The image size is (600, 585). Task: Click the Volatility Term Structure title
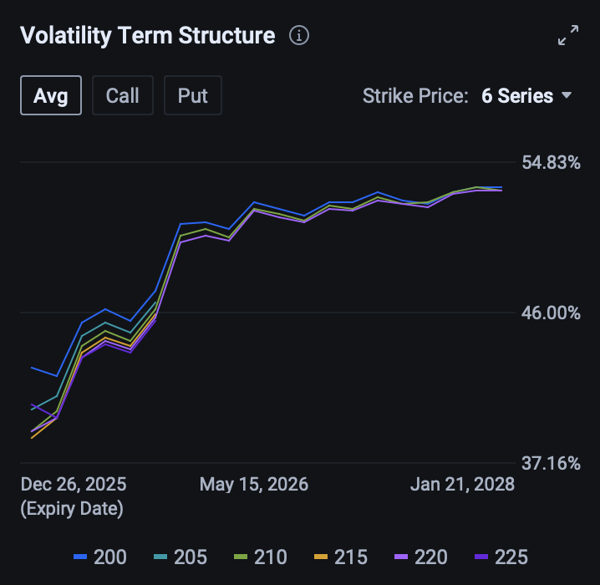(147, 35)
